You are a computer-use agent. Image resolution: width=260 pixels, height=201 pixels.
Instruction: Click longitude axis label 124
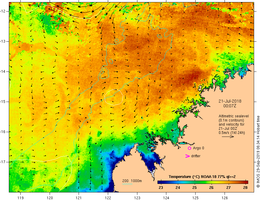coord(166,198)
